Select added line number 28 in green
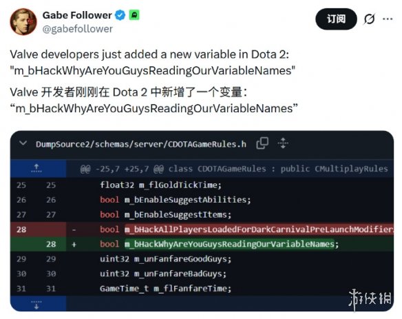 (x=51, y=244)
